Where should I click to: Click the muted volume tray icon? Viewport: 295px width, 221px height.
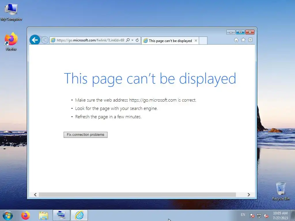pyautogui.click(x=266, y=216)
